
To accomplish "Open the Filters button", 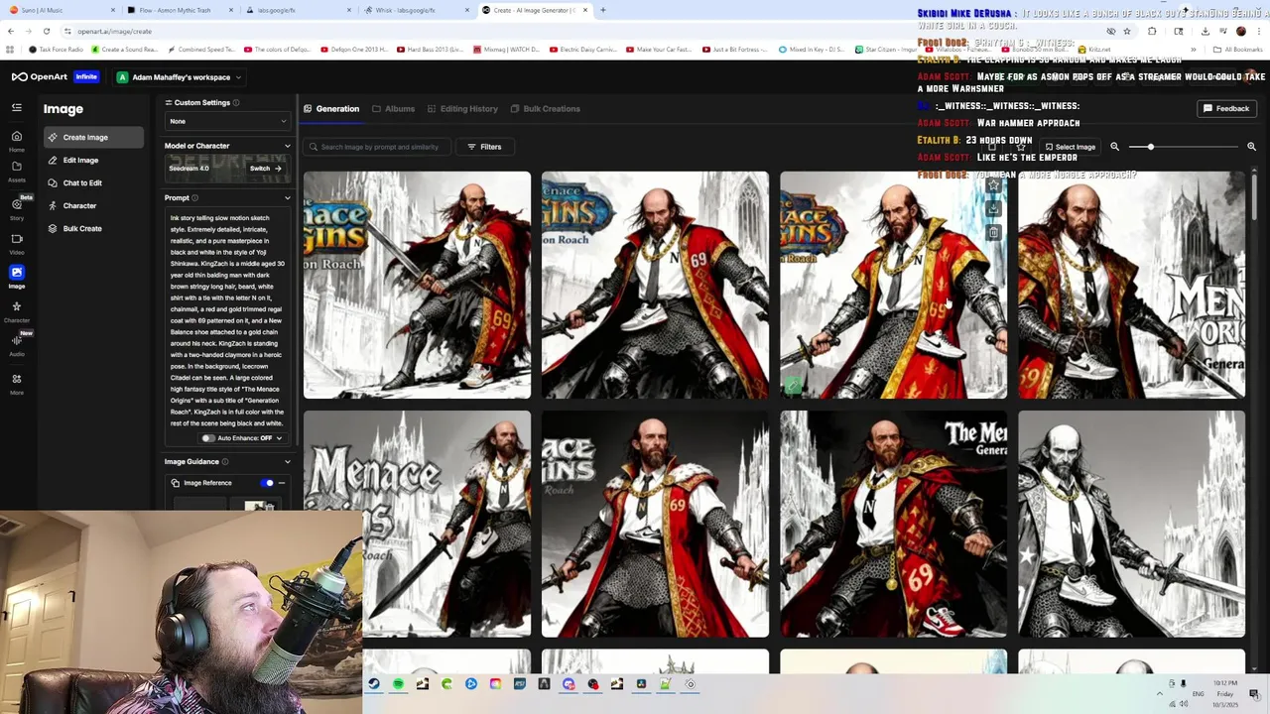I will (x=484, y=147).
